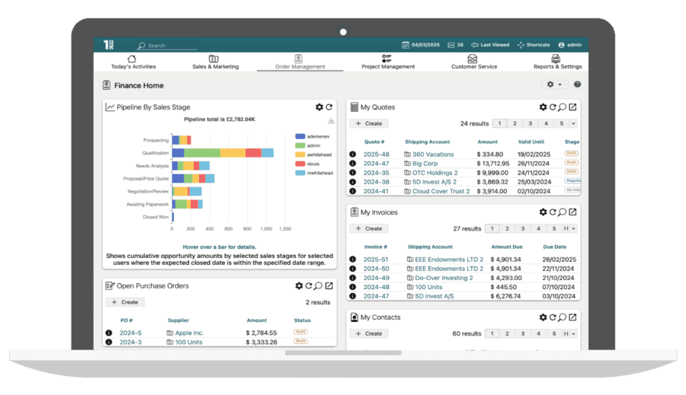Click the search icon in My Quotes
686x395 pixels.
563,107
